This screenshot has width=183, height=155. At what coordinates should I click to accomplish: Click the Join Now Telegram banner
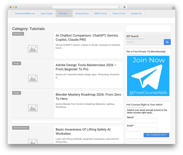[148, 76]
